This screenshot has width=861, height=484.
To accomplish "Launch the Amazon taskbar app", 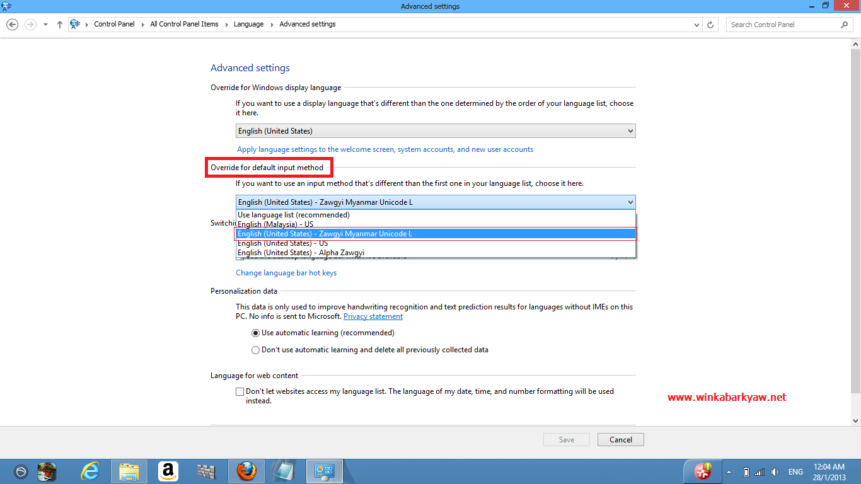I will pyautogui.click(x=168, y=471).
